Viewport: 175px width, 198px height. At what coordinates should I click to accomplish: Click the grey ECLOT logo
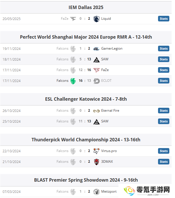pos(96,81)
